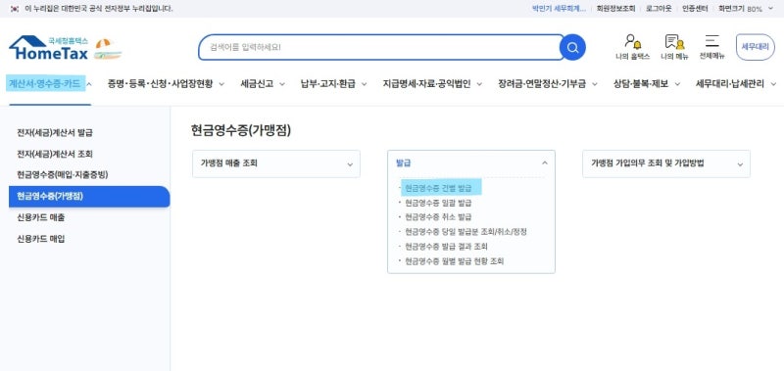
Task: Click 현금영수증 일괄 발급 link
Action: (438, 203)
